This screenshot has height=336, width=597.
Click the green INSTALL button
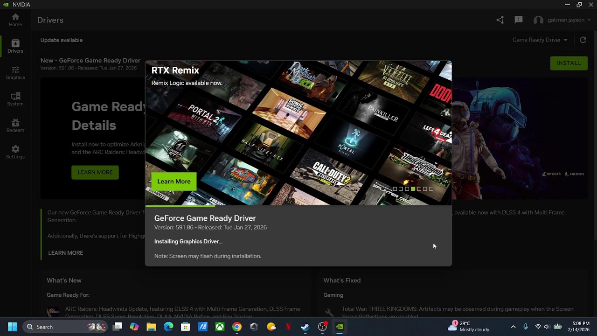point(569,63)
